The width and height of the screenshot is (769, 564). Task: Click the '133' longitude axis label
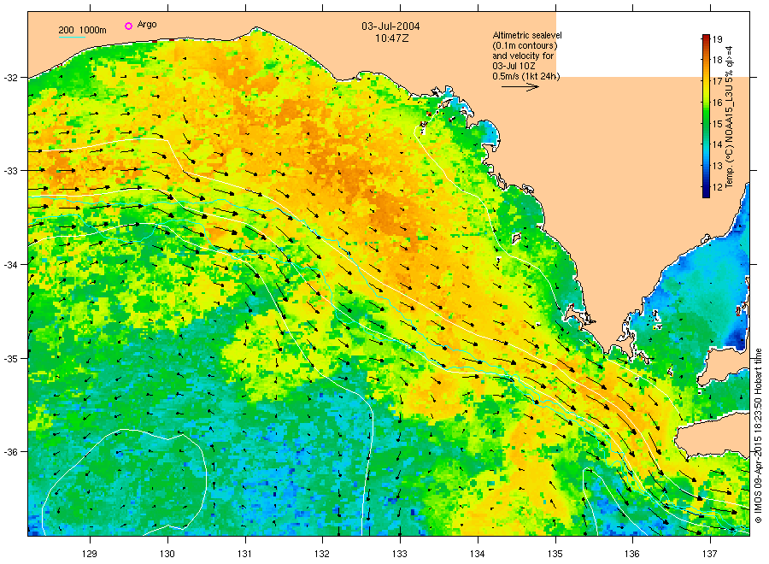tap(400, 554)
